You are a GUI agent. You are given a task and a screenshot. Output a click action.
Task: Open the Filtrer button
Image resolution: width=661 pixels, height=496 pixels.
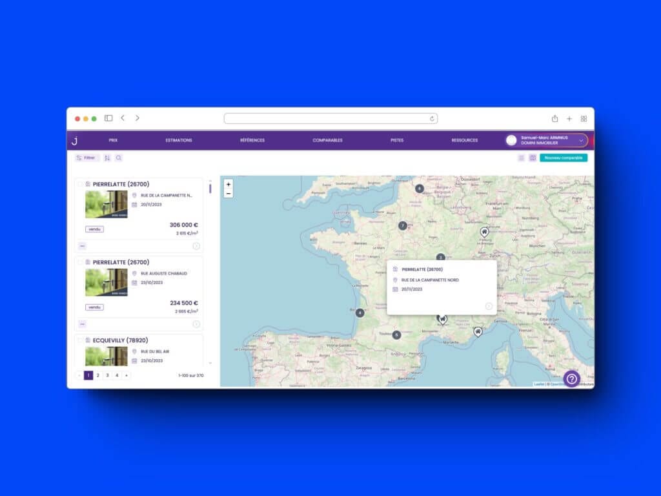86,158
